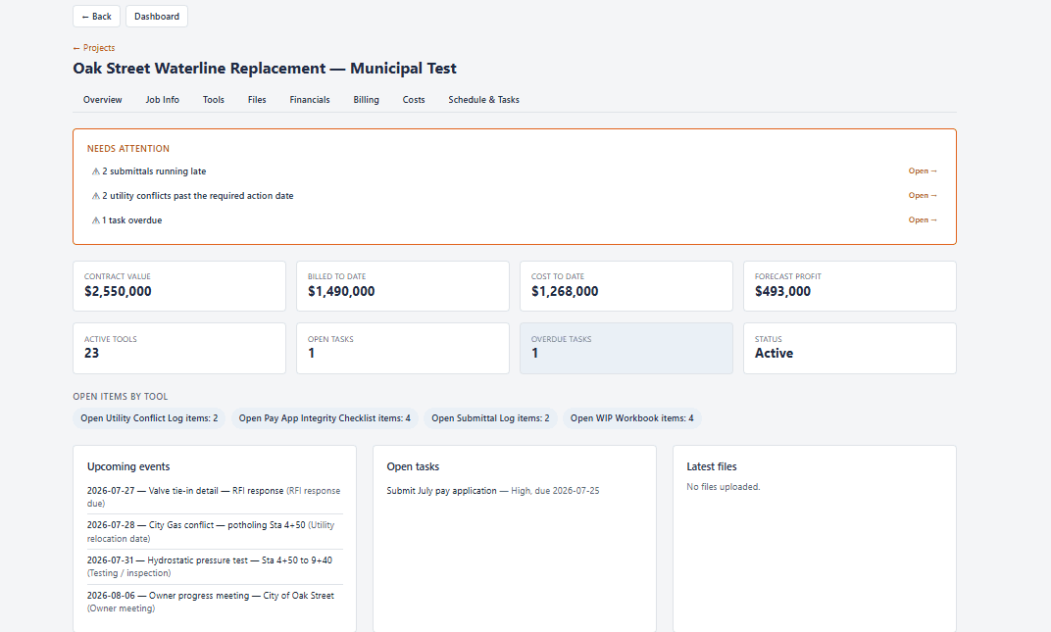Open the Dashboard button
This screenshot has width=1051, height=632.
[x=157, y=16]
